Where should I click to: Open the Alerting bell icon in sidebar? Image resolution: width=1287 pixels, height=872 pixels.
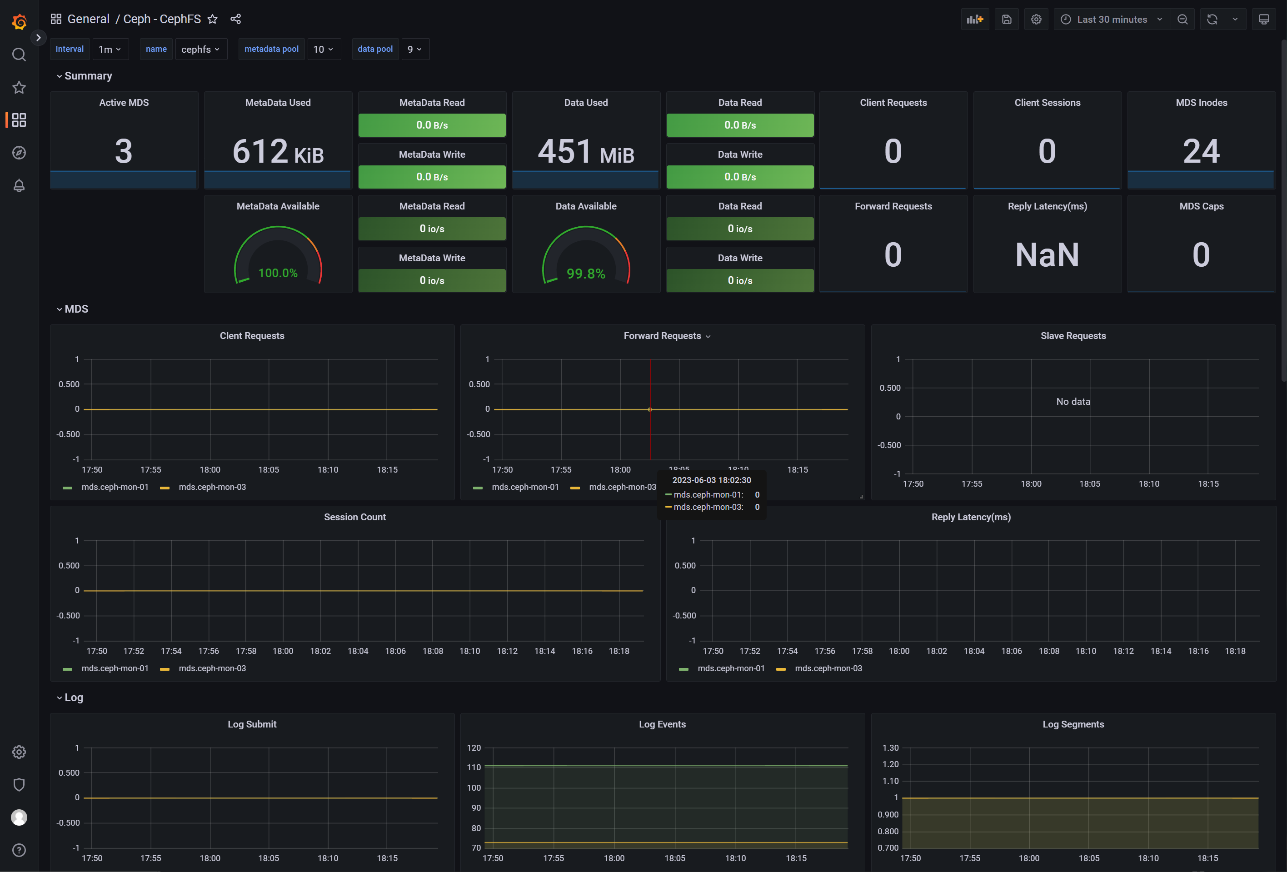(19, 185)
